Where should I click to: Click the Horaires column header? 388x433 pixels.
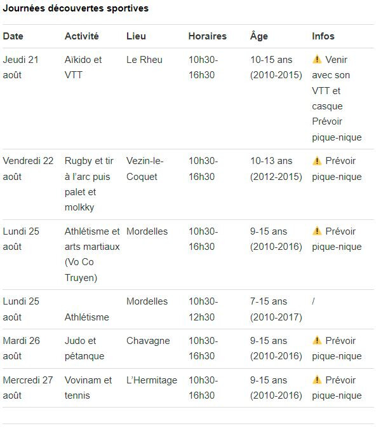point(208,36)
